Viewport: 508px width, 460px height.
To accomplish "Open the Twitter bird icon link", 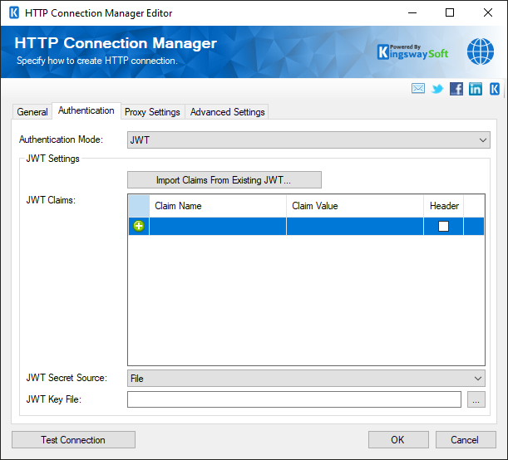I will pos(437,89).
